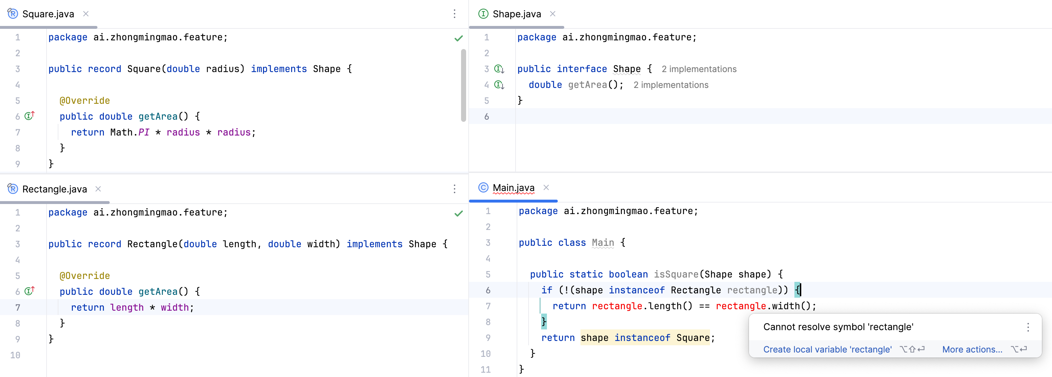This screenshot has width=1052, height=377.
Task: Click line number 6 in Main.java gutter
Action: click(488, 290)
